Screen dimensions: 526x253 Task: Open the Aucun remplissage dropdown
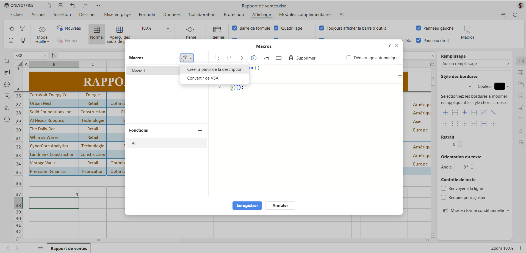tap(476, 63)
